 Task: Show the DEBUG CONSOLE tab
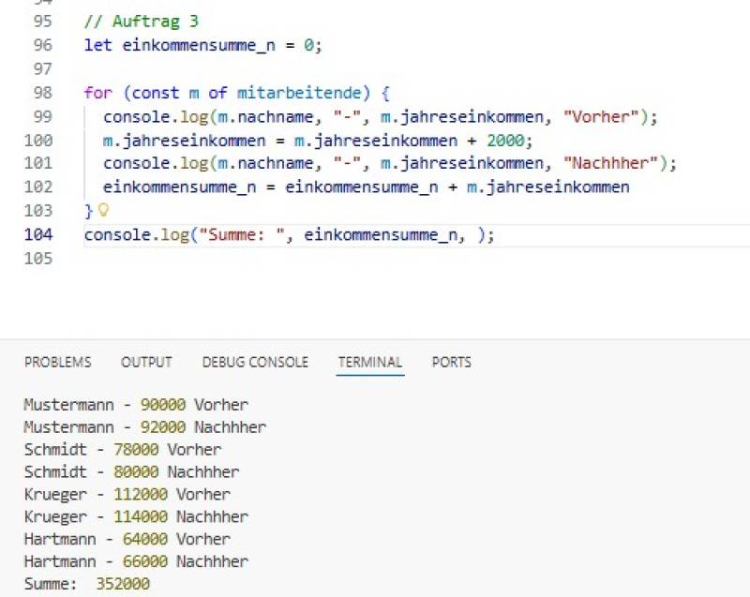[x=254, y=362]
